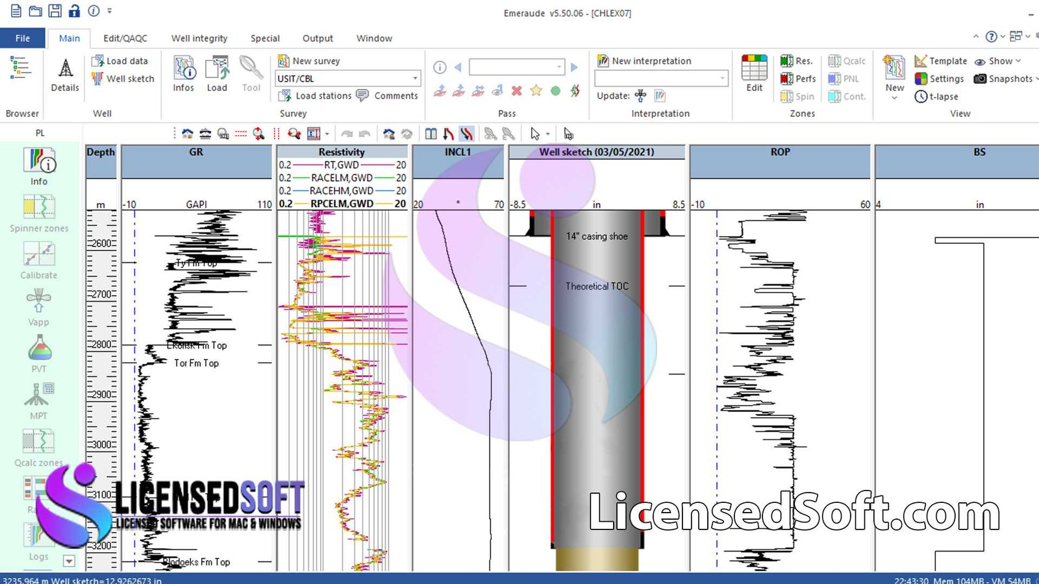
Task: Open well Details
Action: (x=65, y=75)
